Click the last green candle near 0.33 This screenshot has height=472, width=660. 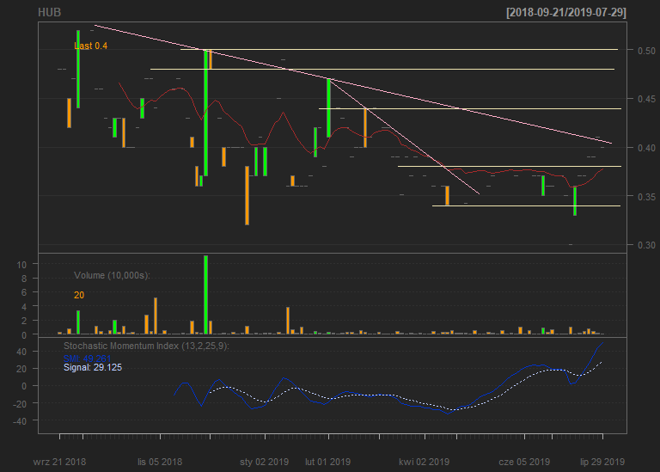click(575, 201)
